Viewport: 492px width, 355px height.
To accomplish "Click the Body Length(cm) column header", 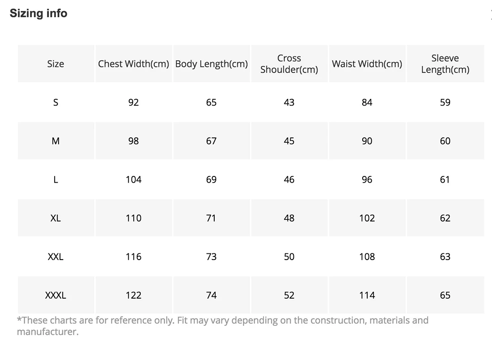I will (x=211, y=64).
